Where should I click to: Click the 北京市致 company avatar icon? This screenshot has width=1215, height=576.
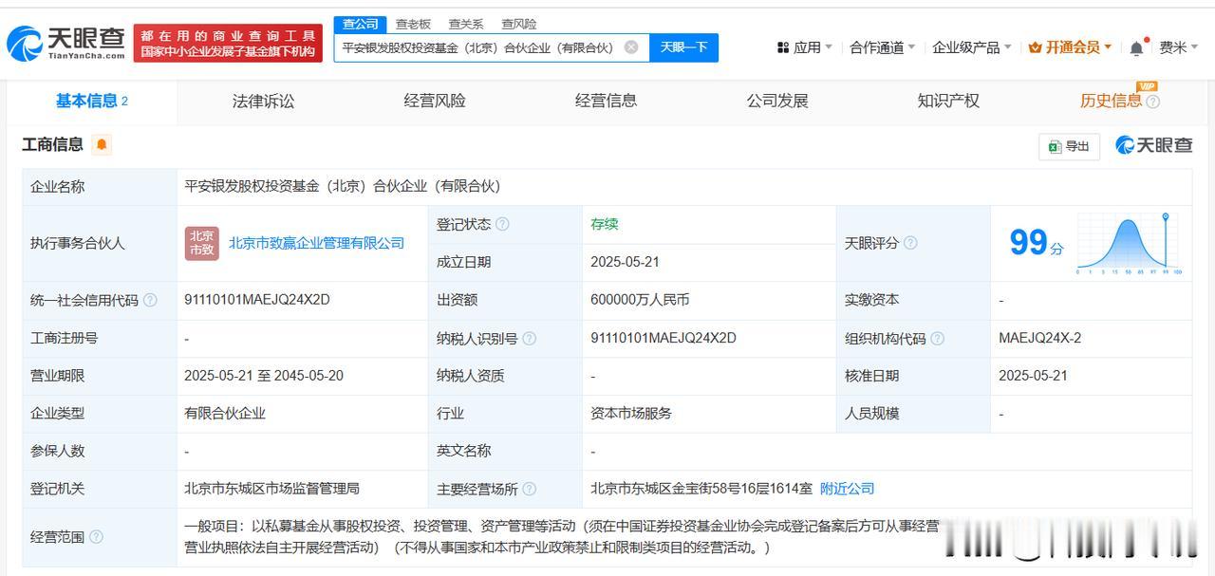(201, 243)
